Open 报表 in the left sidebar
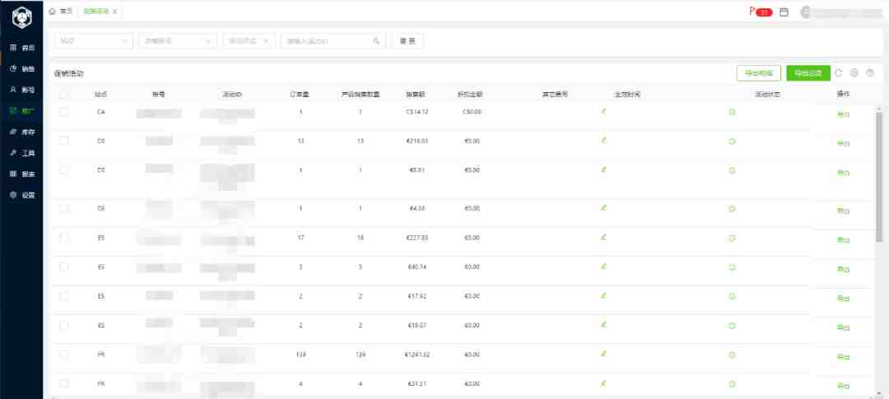Screen dimensions: 889x399 click(23, 174)
